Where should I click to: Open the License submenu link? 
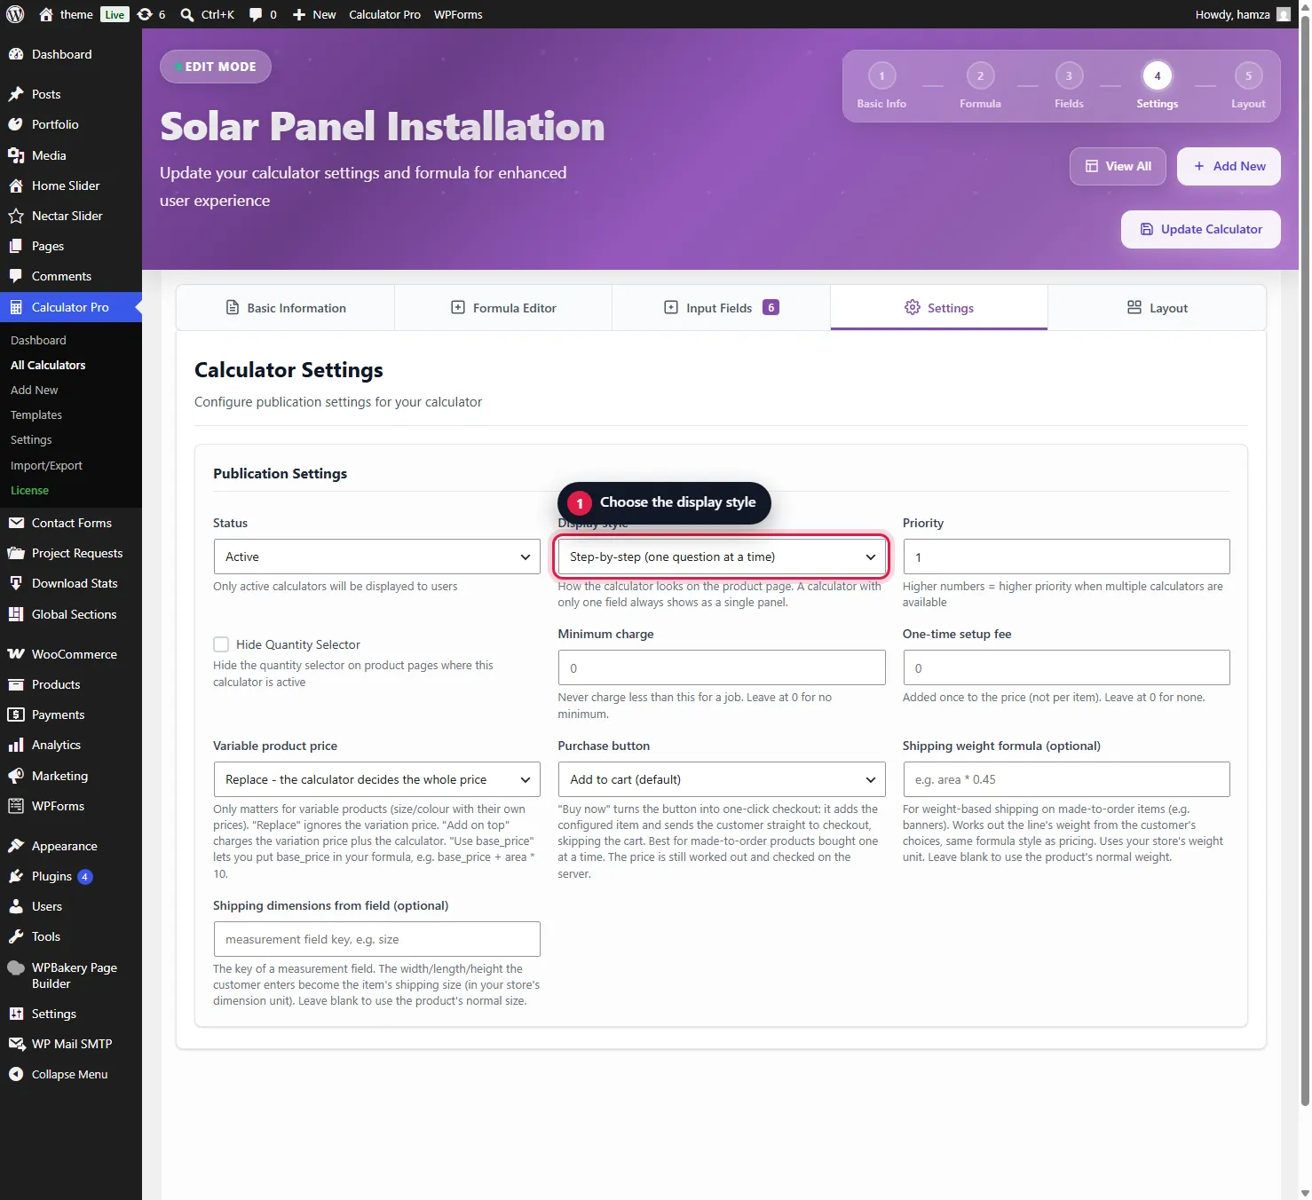[x=29, y=490]
